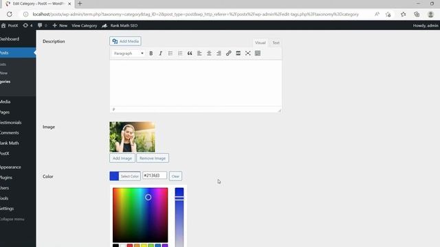Screen dimensions: 440x247
Task: Open the New content menu
Action: [60, 25]
